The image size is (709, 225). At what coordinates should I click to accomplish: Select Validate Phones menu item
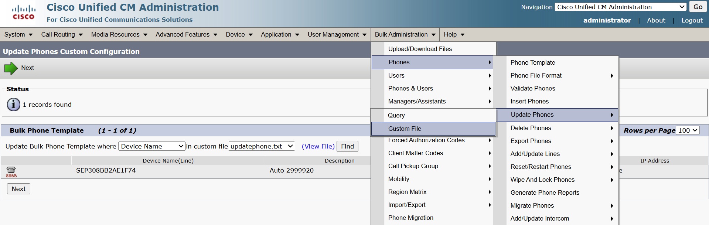click(x=532, y=88)
